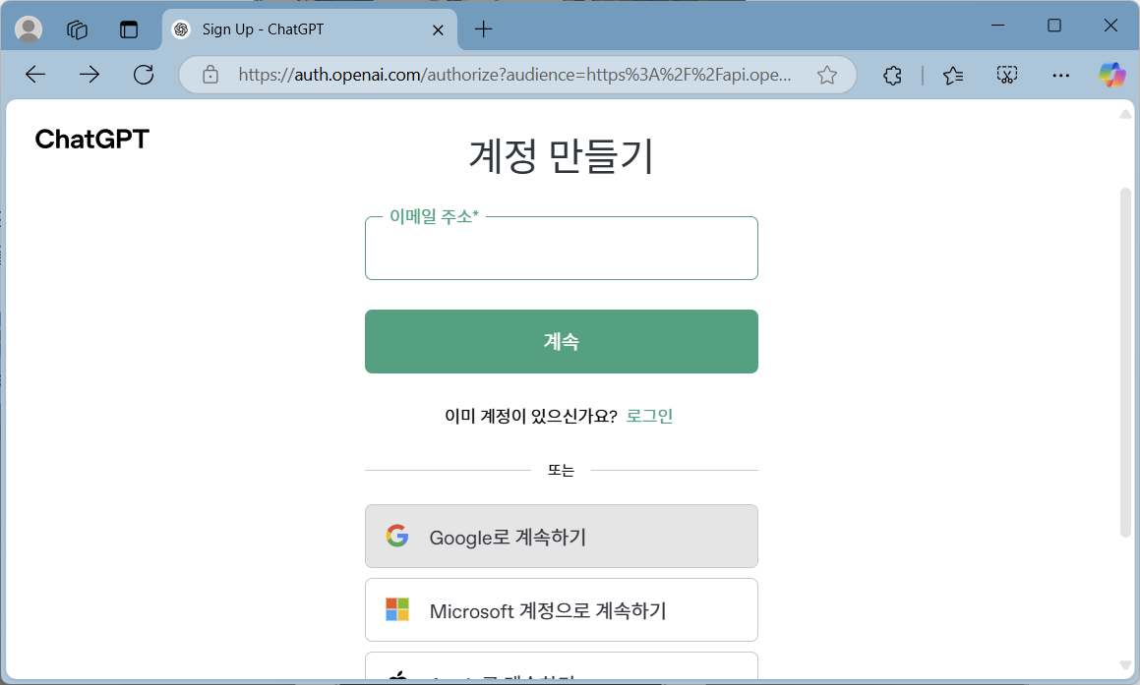Maximize the browser window

[x=1054, y=26]
